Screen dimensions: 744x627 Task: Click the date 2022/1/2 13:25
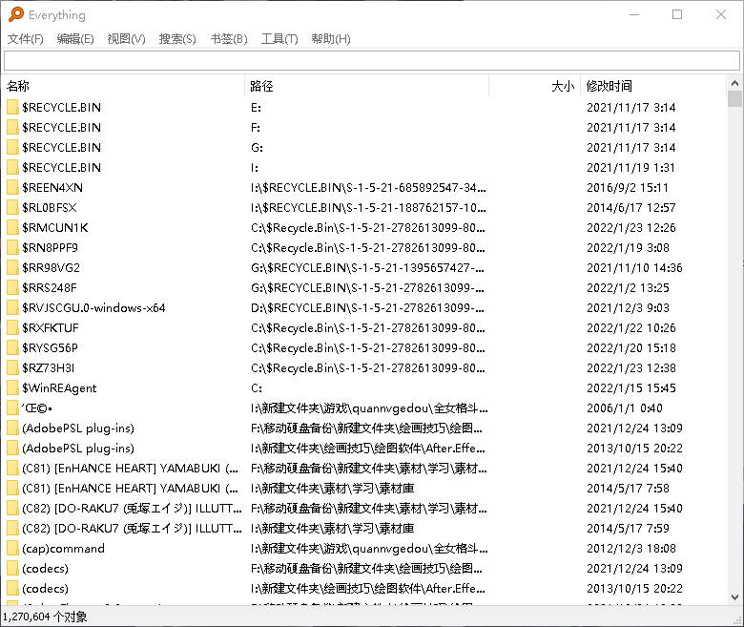coord(628,287)
